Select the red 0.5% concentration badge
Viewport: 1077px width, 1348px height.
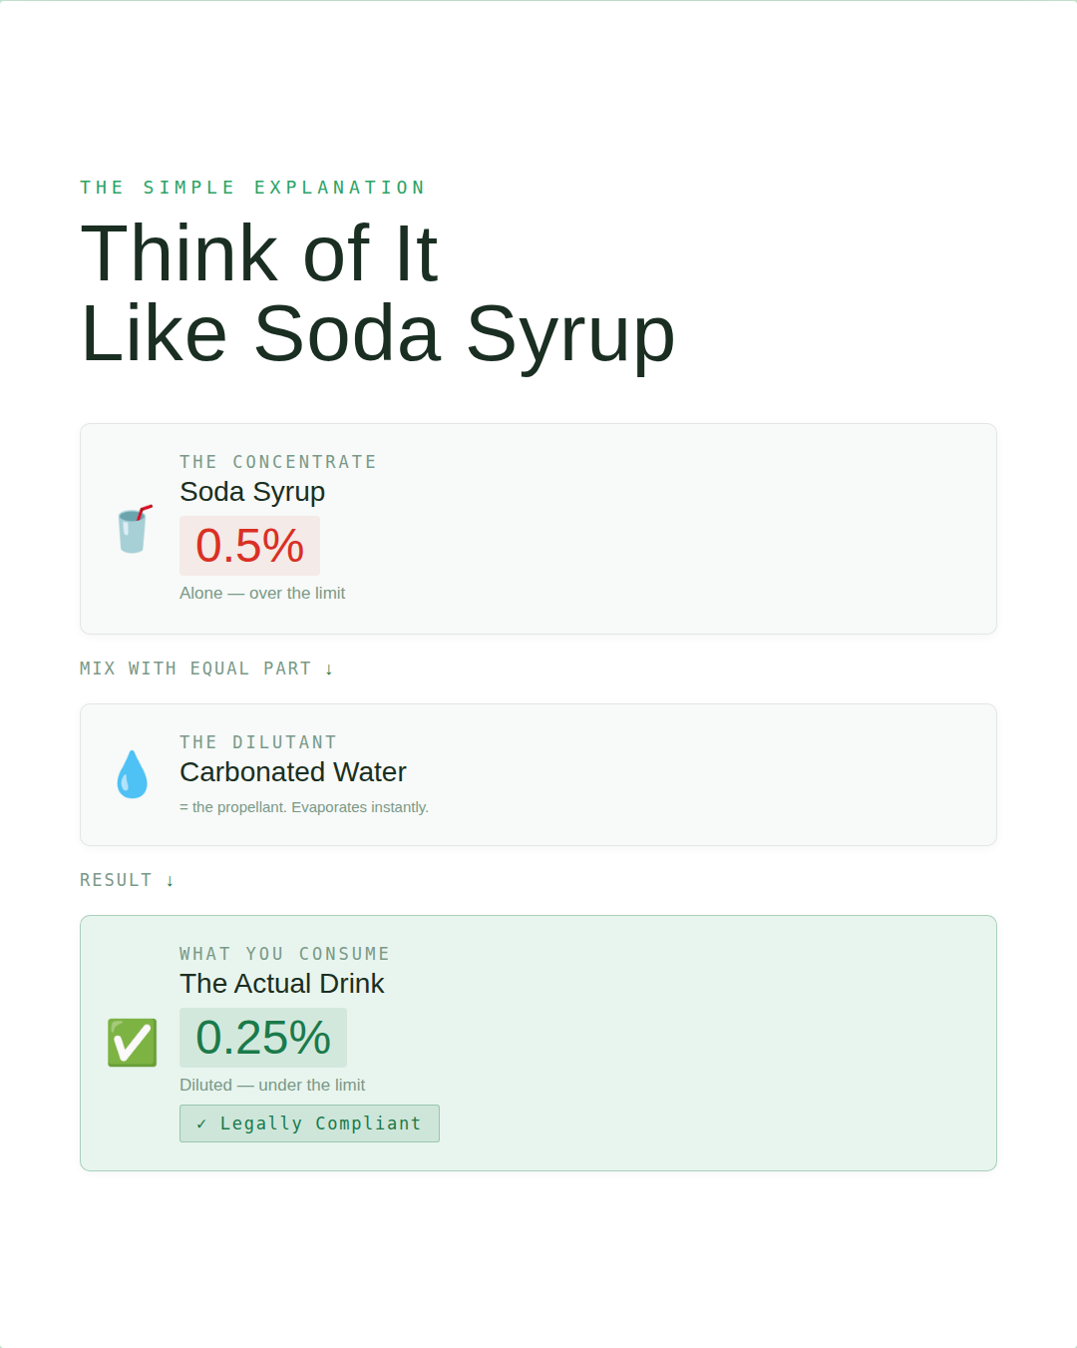tap(249, 546)
